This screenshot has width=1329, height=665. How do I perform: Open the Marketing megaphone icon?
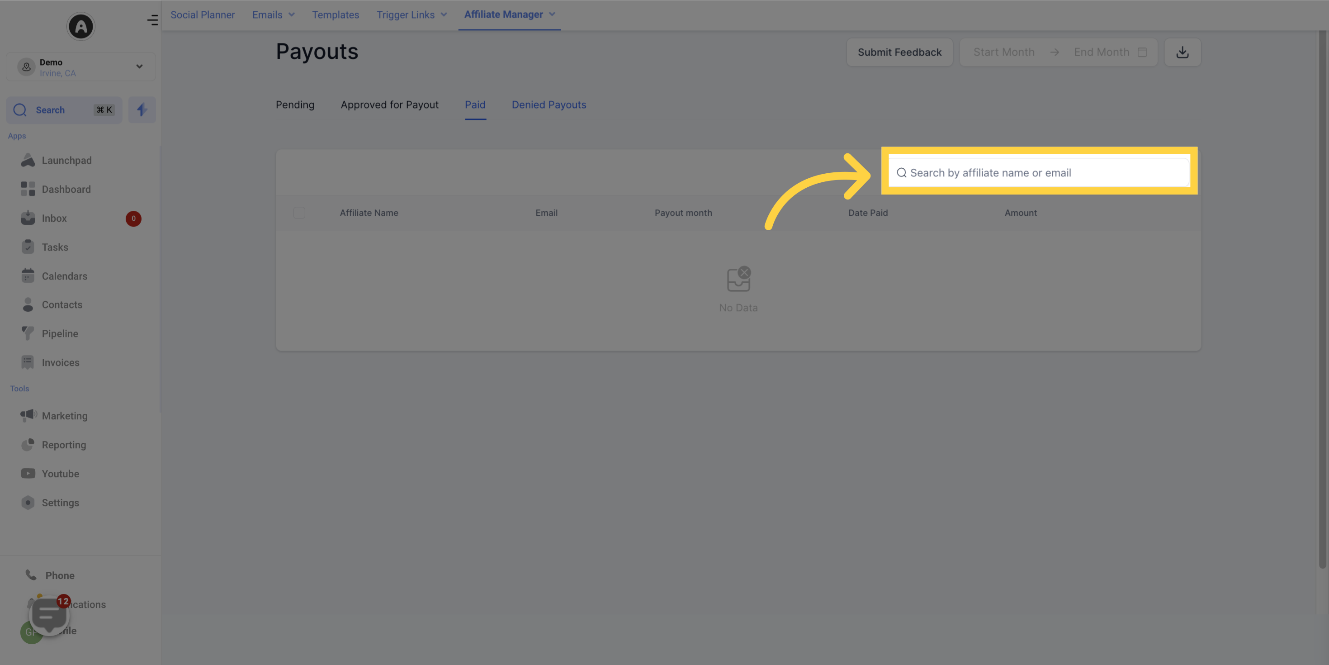(28, 415)
